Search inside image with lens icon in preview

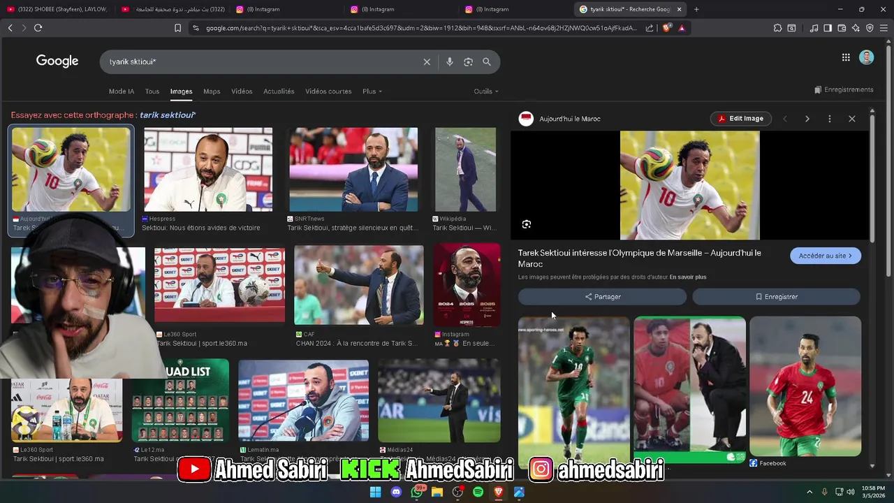527,224
